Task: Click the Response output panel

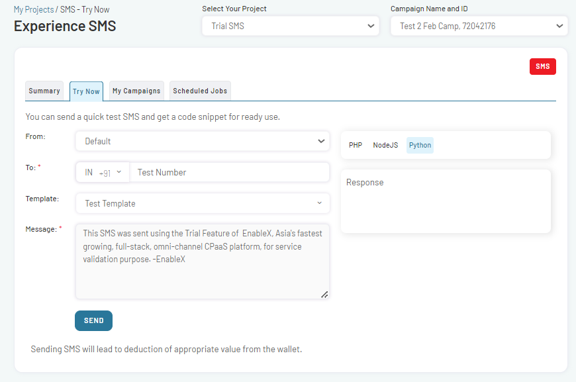Action: tap(445, 201)
